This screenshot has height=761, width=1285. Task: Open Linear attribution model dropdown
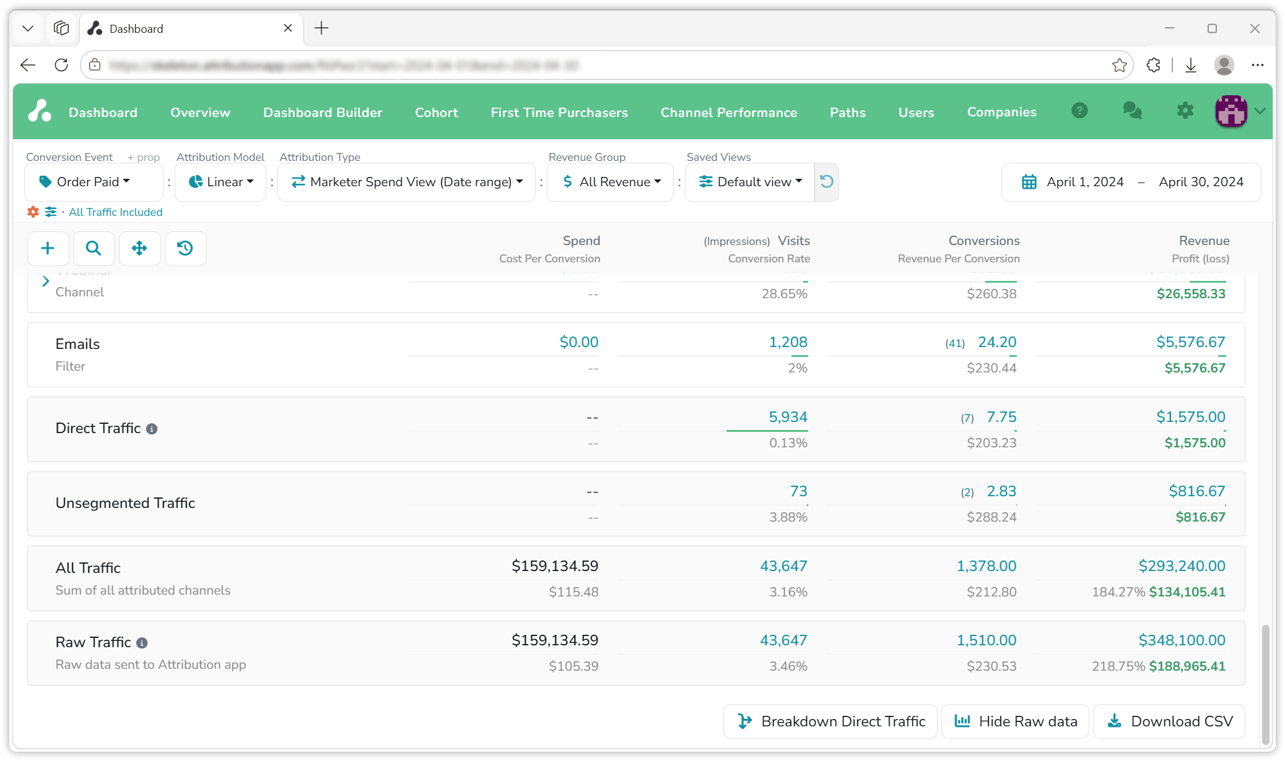220,182
